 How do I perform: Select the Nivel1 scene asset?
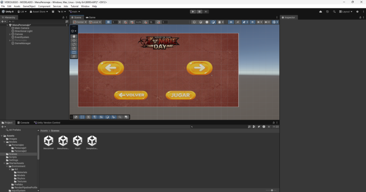coord(78,142)
